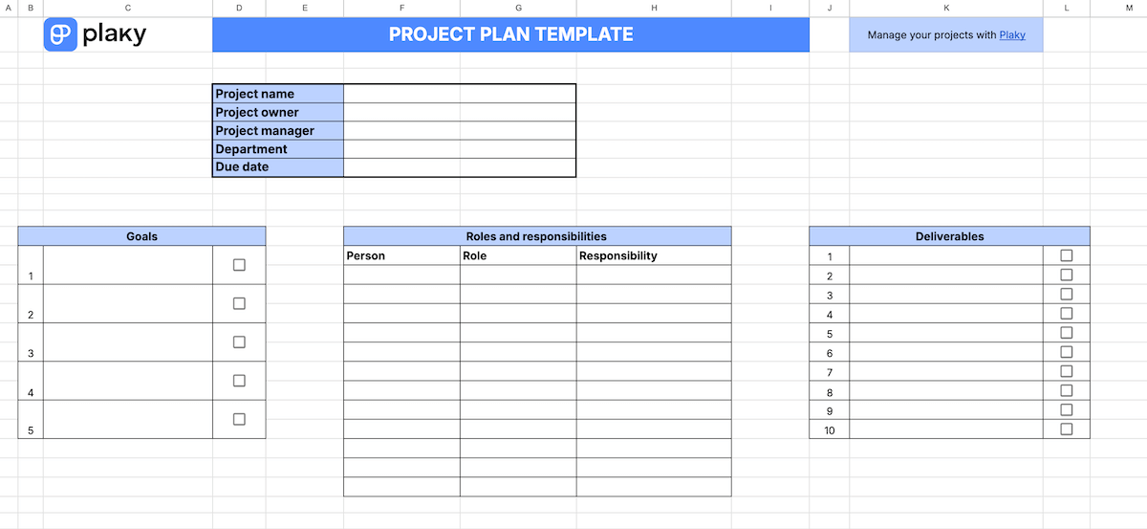The image size is (1147, 529).
Task: Toggle the Goal 5 checkbox
Action: [239, 419]
